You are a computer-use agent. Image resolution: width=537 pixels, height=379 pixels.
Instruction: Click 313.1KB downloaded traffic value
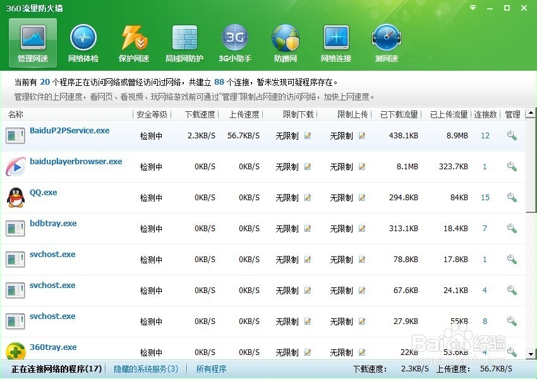pos(404,229)
